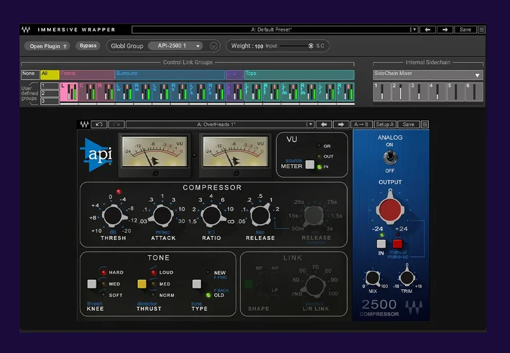Screen dimensions: 510x353
Task: Click the L/R LINK percent knob
Action: tap(314, 286)
